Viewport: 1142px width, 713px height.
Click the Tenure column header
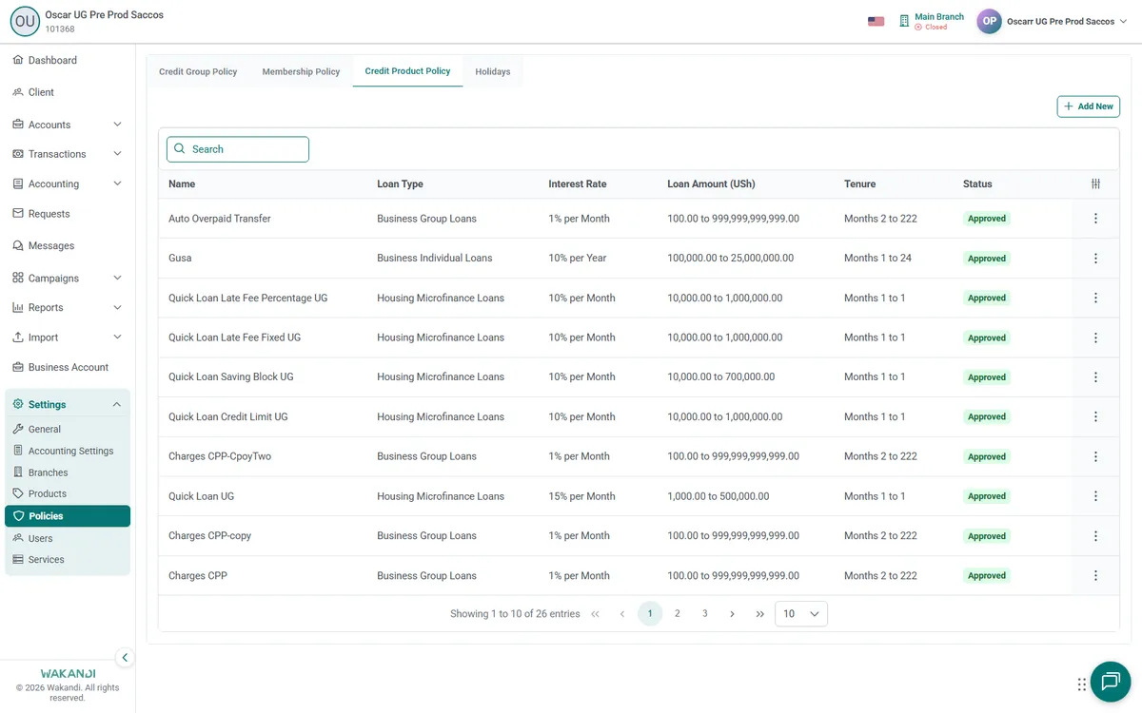click(x=860, y=184)
